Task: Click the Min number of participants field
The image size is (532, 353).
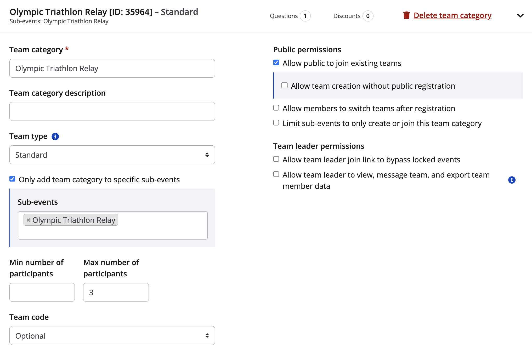Action: tap(42, 292)
